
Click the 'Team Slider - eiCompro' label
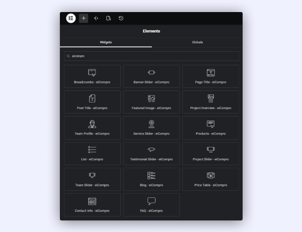coord(92,185)
